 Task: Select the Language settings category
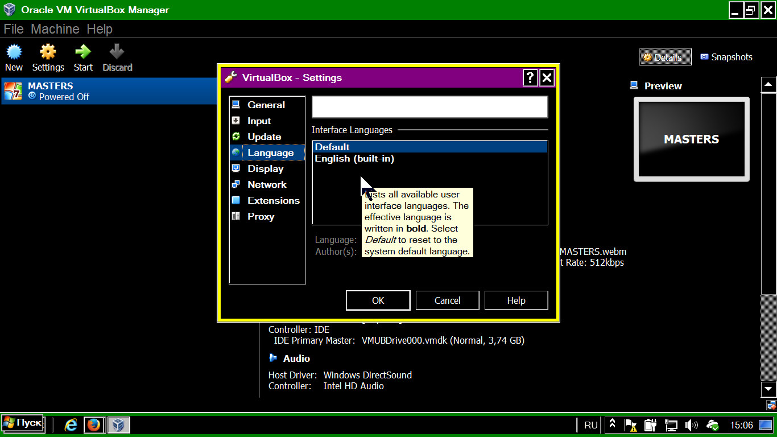[267, 152]
